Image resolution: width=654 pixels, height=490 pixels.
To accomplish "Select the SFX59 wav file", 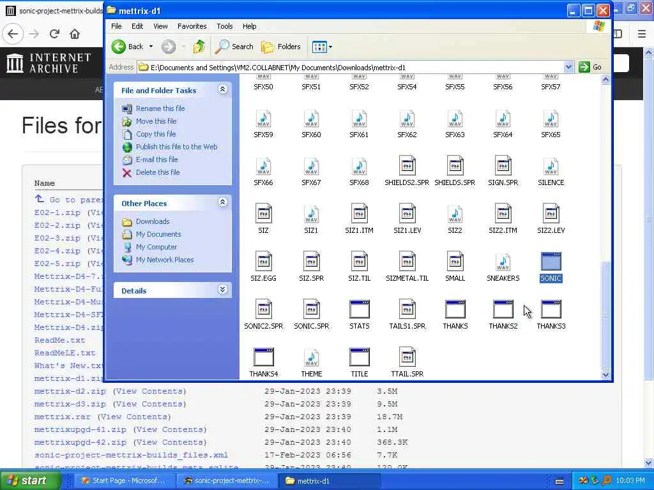I will [263, 124].
